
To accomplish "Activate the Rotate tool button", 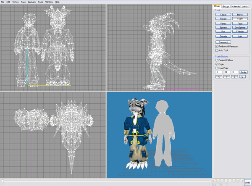I will pos(223,18).
